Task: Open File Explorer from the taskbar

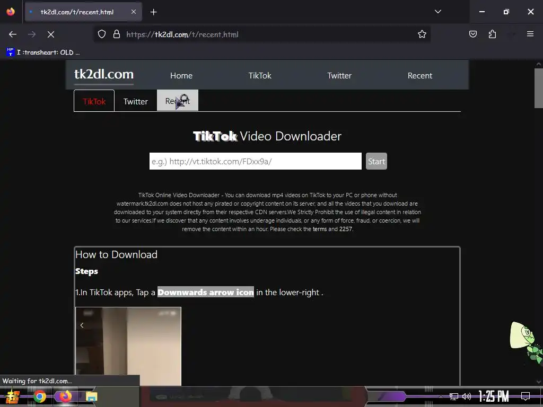Action: point(91,396)
